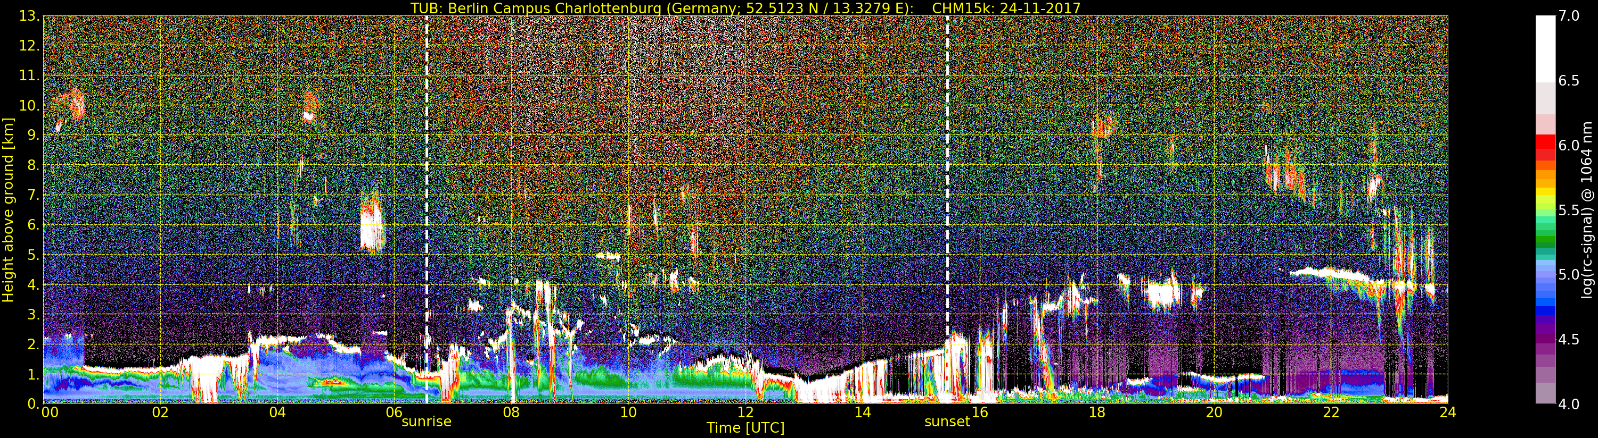This screenshot has height=438, width=1598.
Task: Click the 'Time [UTC]' axis label
Action: click(745, 428)
